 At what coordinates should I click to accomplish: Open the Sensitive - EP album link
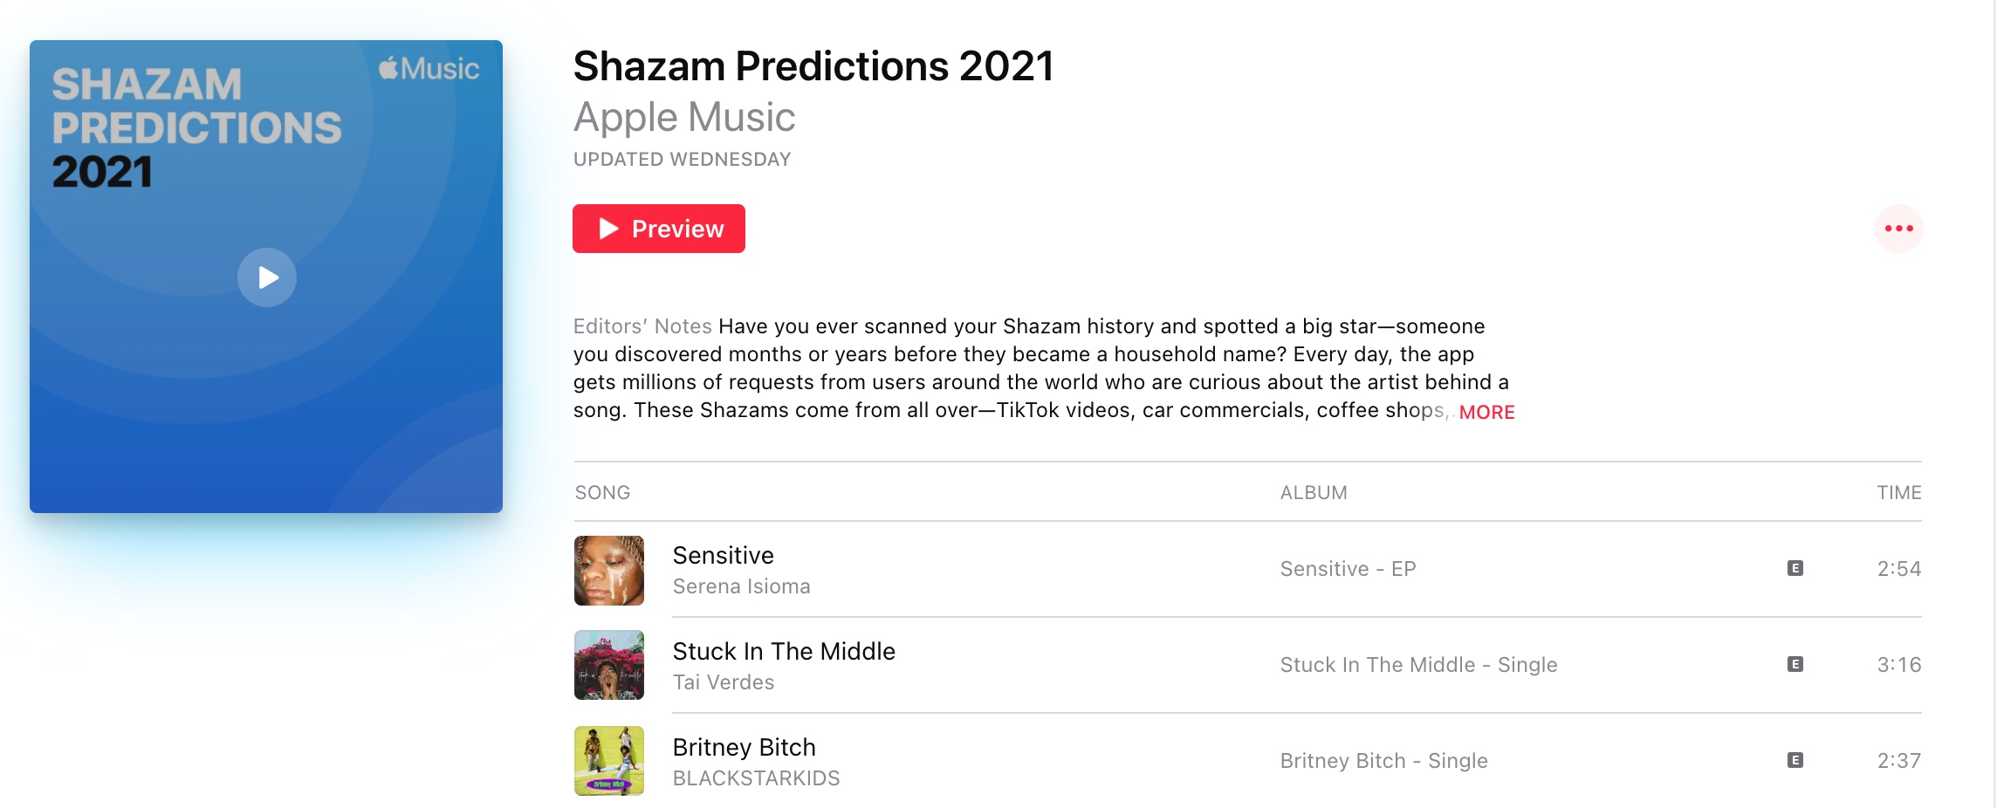click(1348, 569)
